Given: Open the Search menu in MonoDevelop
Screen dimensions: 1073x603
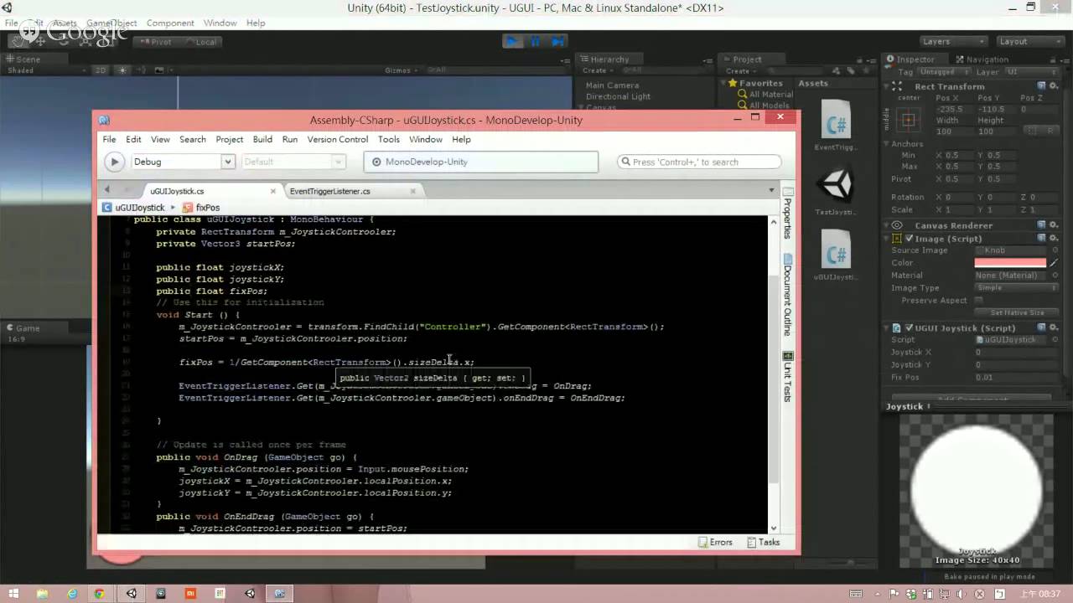Looking at the screenshot, I should 192,139.
